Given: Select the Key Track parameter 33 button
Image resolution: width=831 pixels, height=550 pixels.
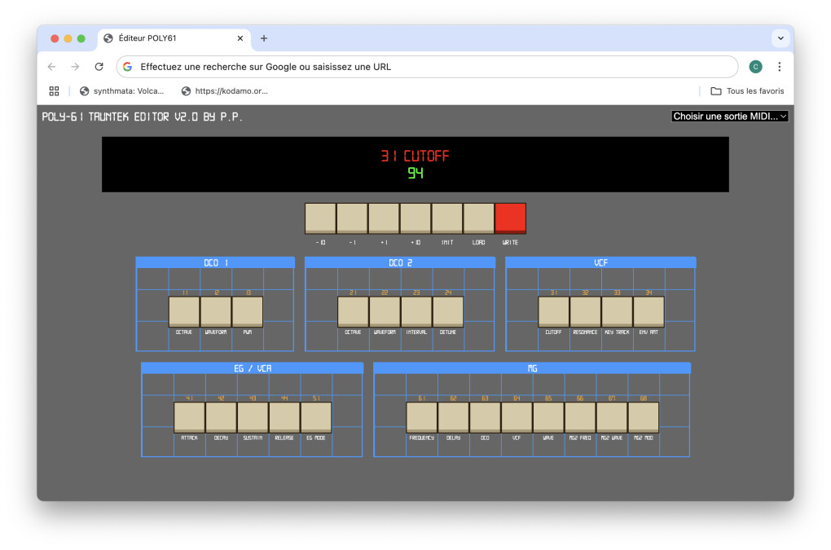Looking at the screenshot, I should (617, 311).
